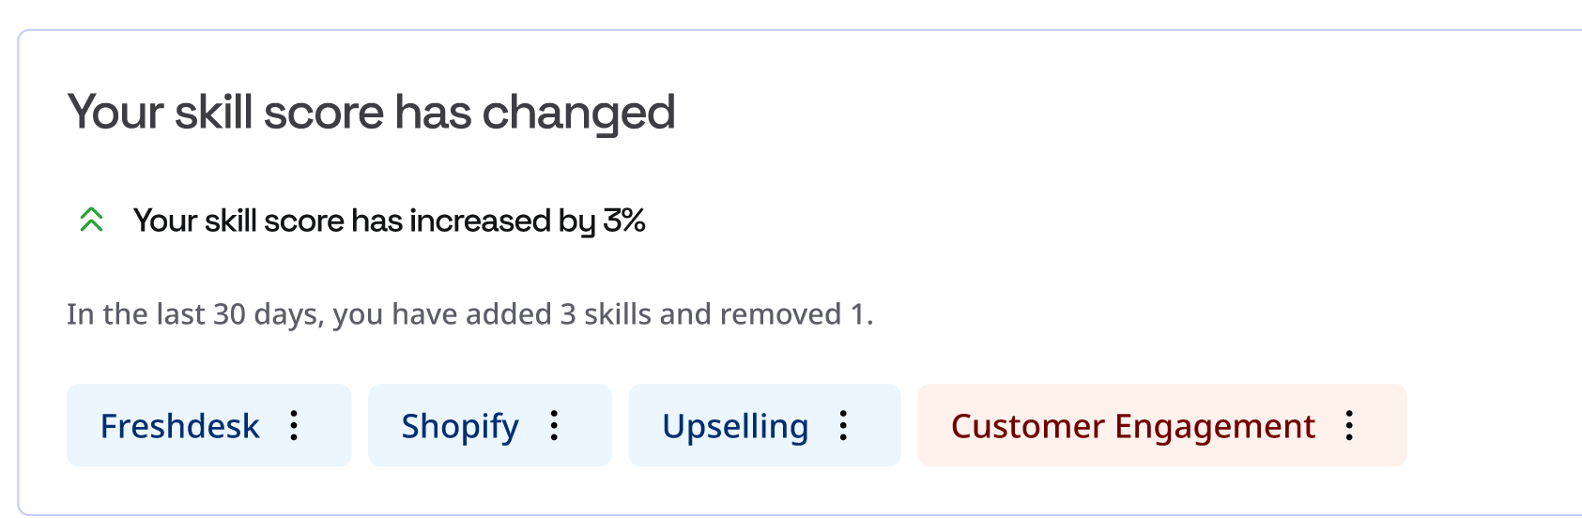Open the Shopify three-dot menu

(x=555, y=425)
